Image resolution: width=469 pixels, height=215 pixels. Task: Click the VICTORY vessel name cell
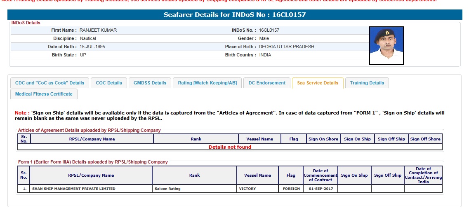point(247,189)
